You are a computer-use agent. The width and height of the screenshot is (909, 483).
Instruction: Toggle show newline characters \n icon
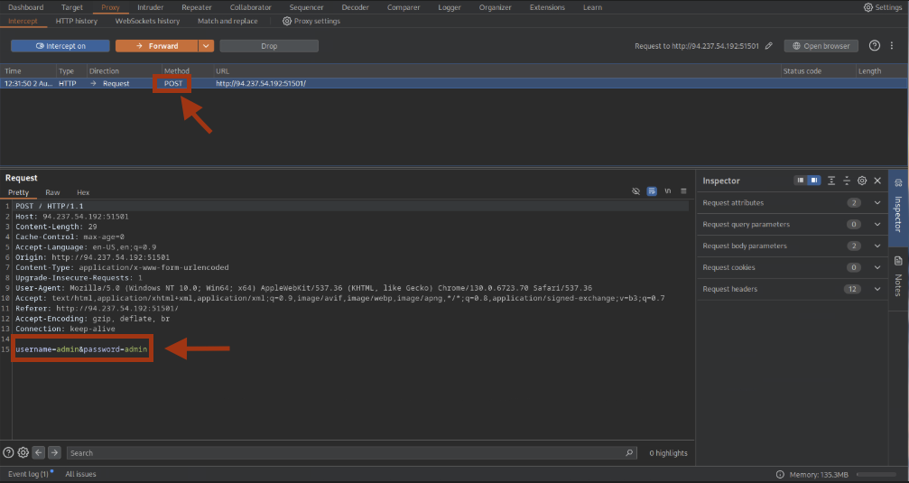tap(668, 191)
